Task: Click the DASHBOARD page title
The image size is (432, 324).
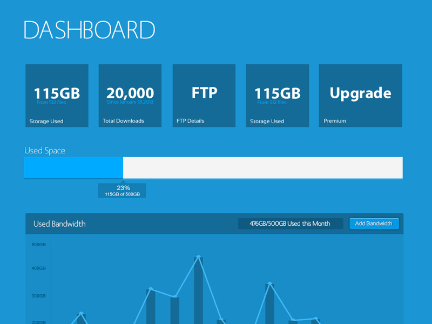Action: 89,30
